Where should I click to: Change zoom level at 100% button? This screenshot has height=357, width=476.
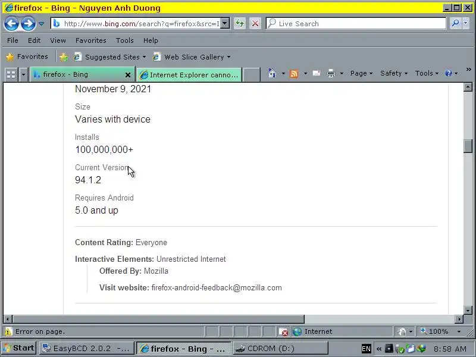click(x=434, y=331)
